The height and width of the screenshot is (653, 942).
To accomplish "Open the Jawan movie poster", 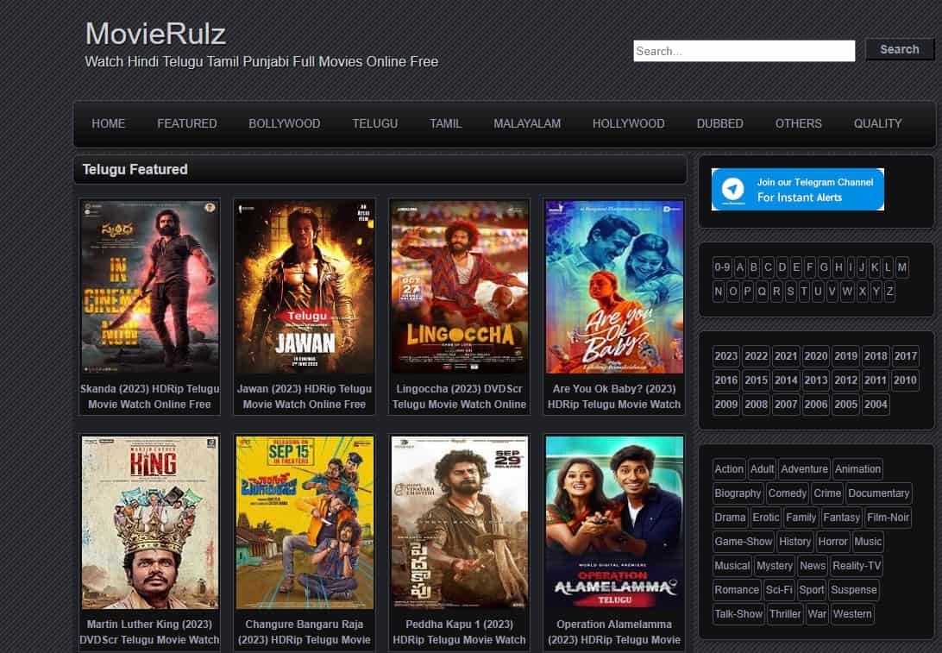I will pyautogui.click(x=304, y=286).
